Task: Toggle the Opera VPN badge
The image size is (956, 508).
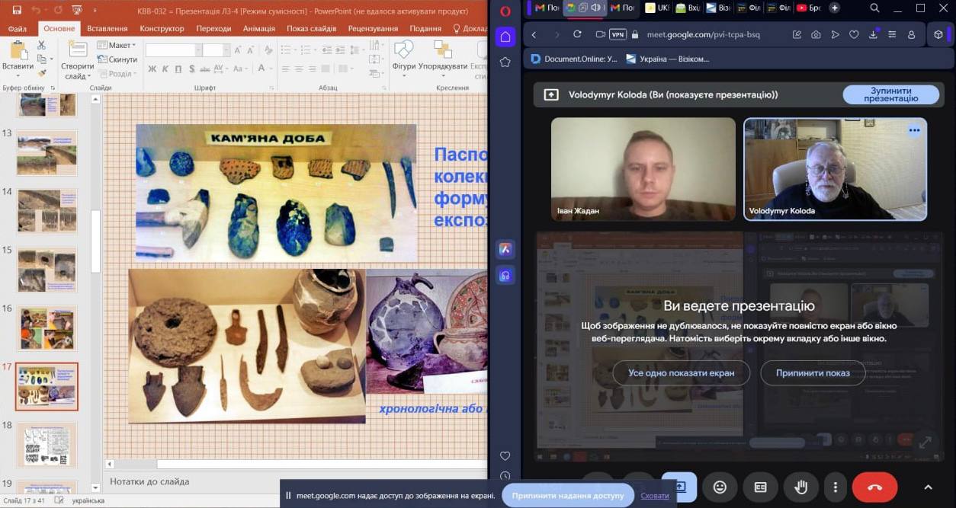Action: pyautogui.click(x=618, y=35)
